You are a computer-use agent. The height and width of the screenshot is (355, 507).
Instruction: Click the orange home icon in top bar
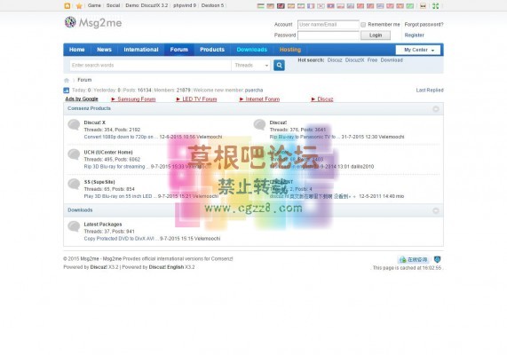pyautogui.click(x=67, y=5)
